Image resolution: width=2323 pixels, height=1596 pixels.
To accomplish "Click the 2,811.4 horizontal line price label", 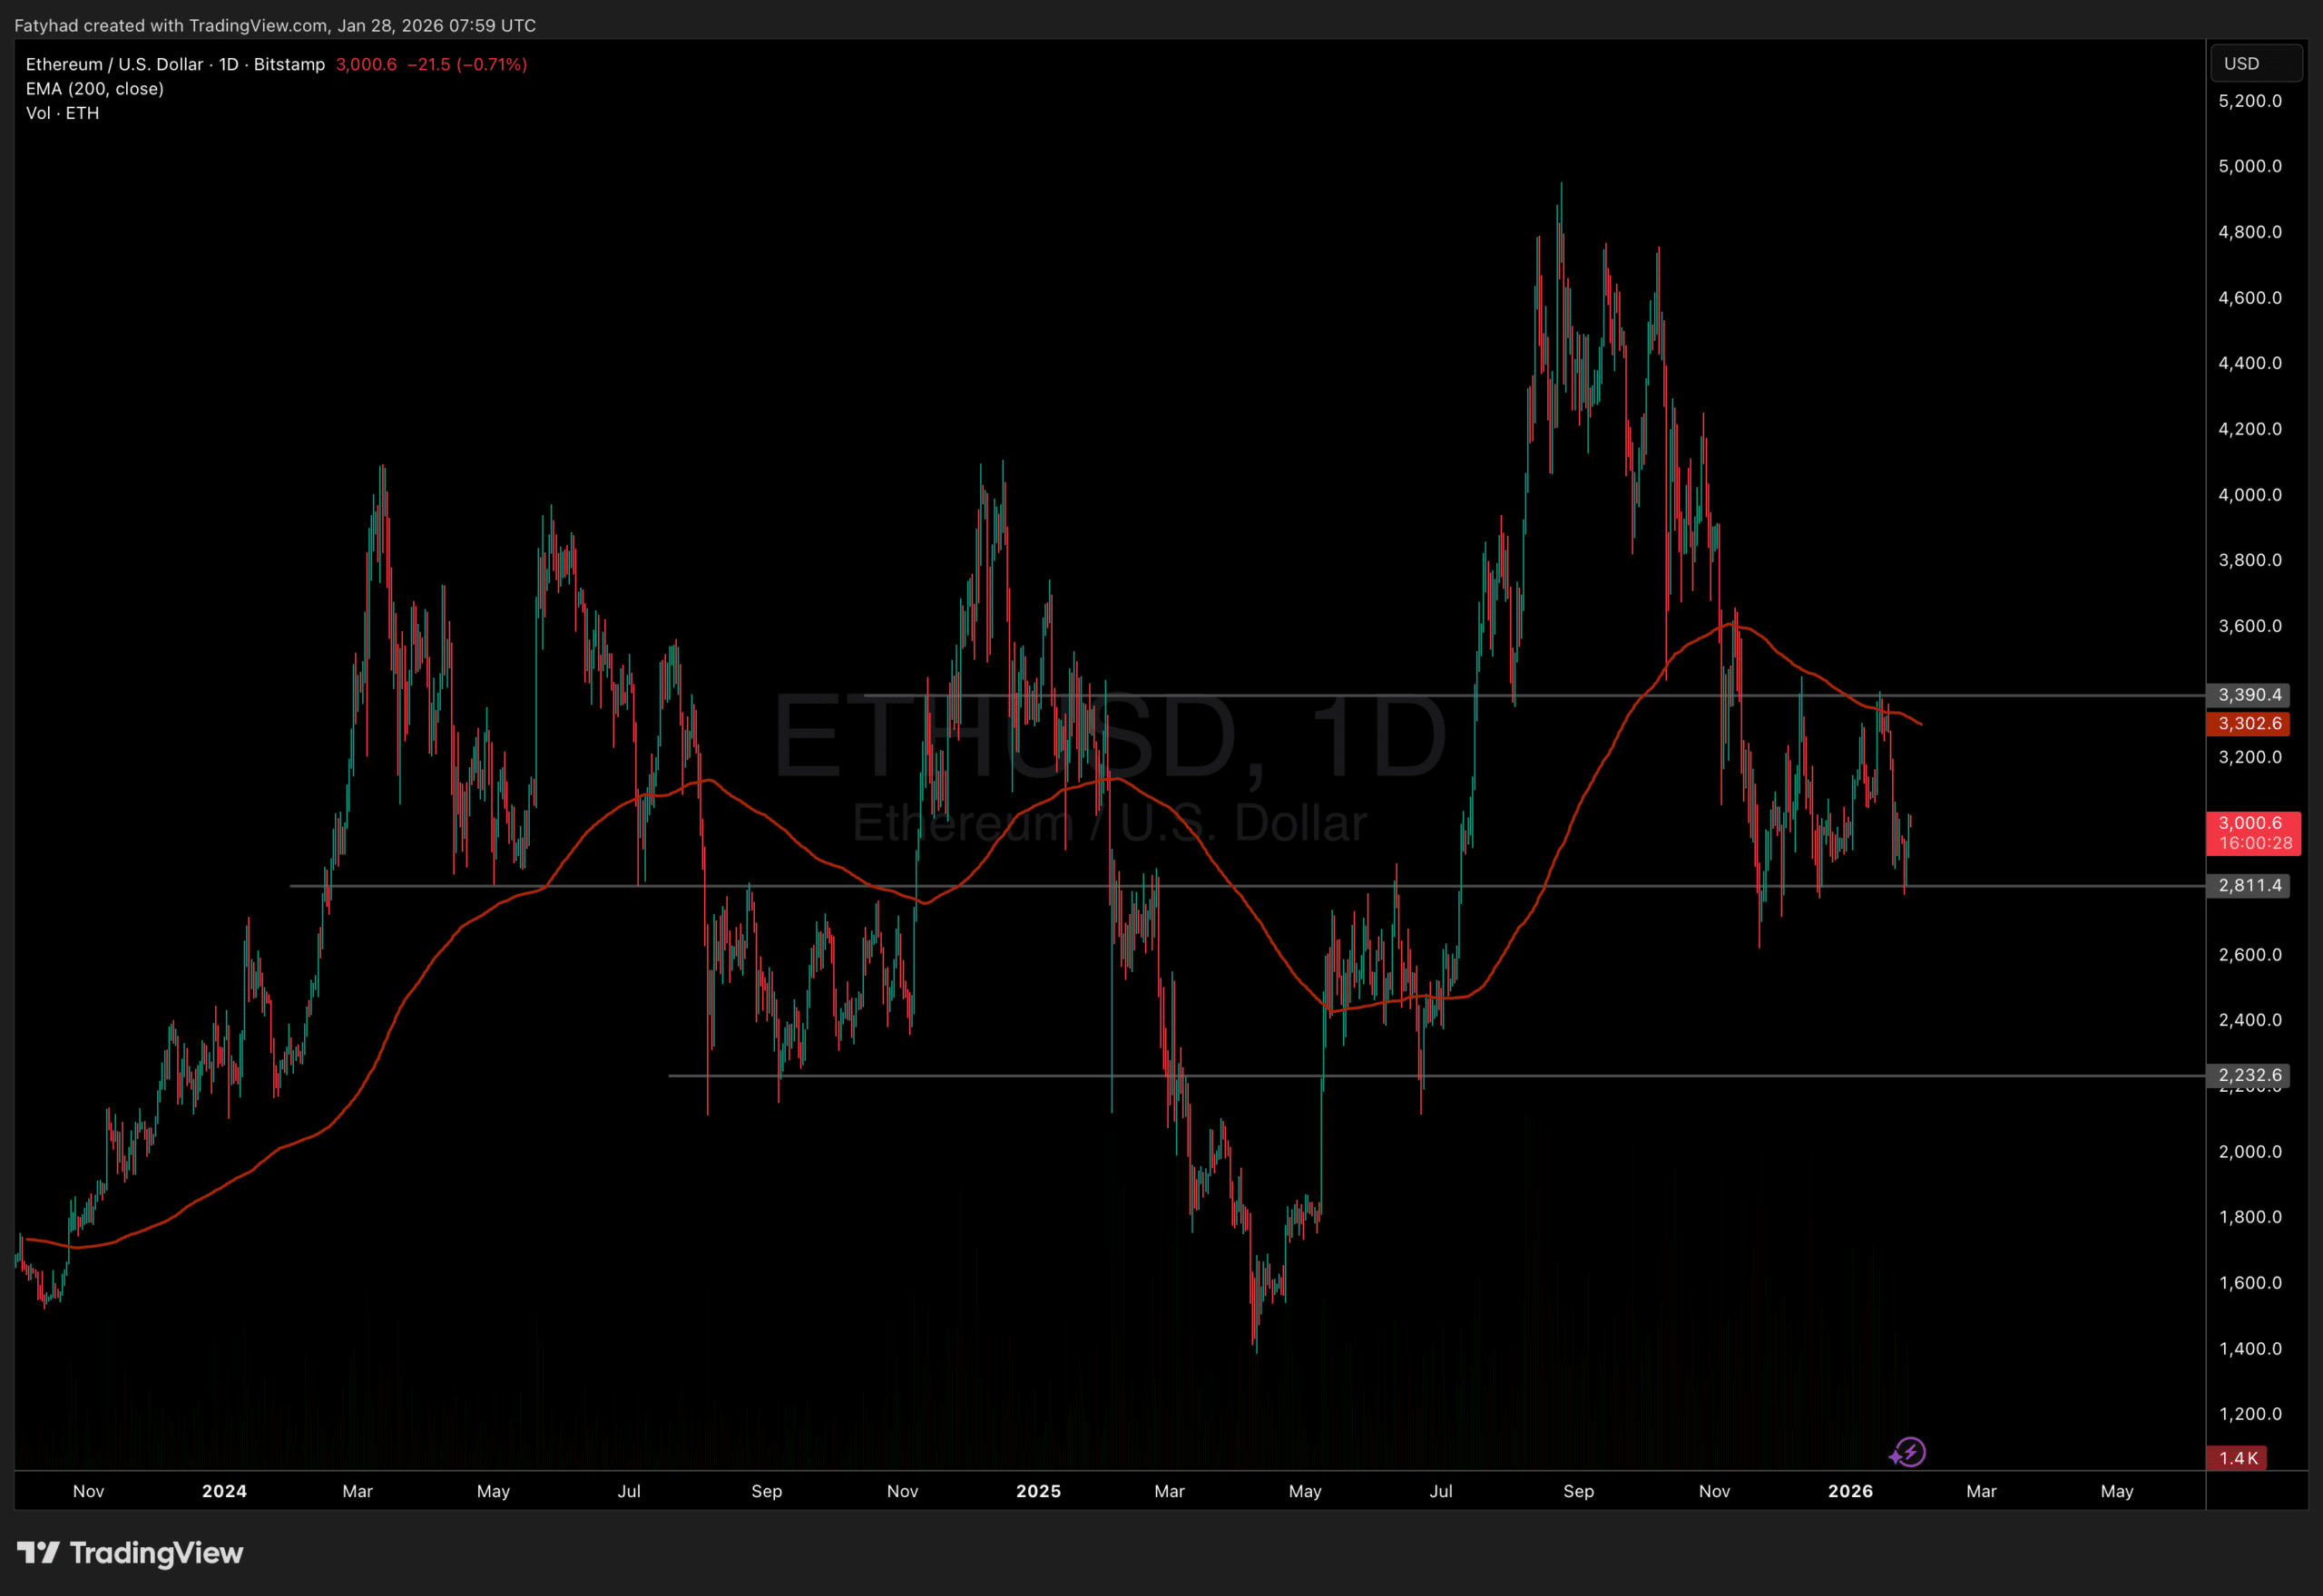I will [2248, 886].
